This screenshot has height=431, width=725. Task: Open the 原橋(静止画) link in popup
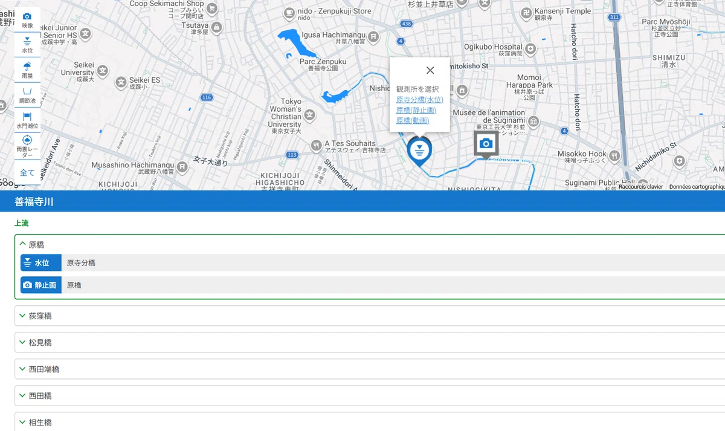416,110
